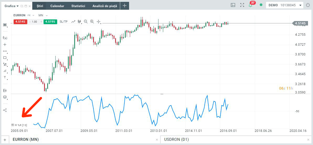Remove the %R [13] indicator
313x145 pixels.
click(16, 125)
